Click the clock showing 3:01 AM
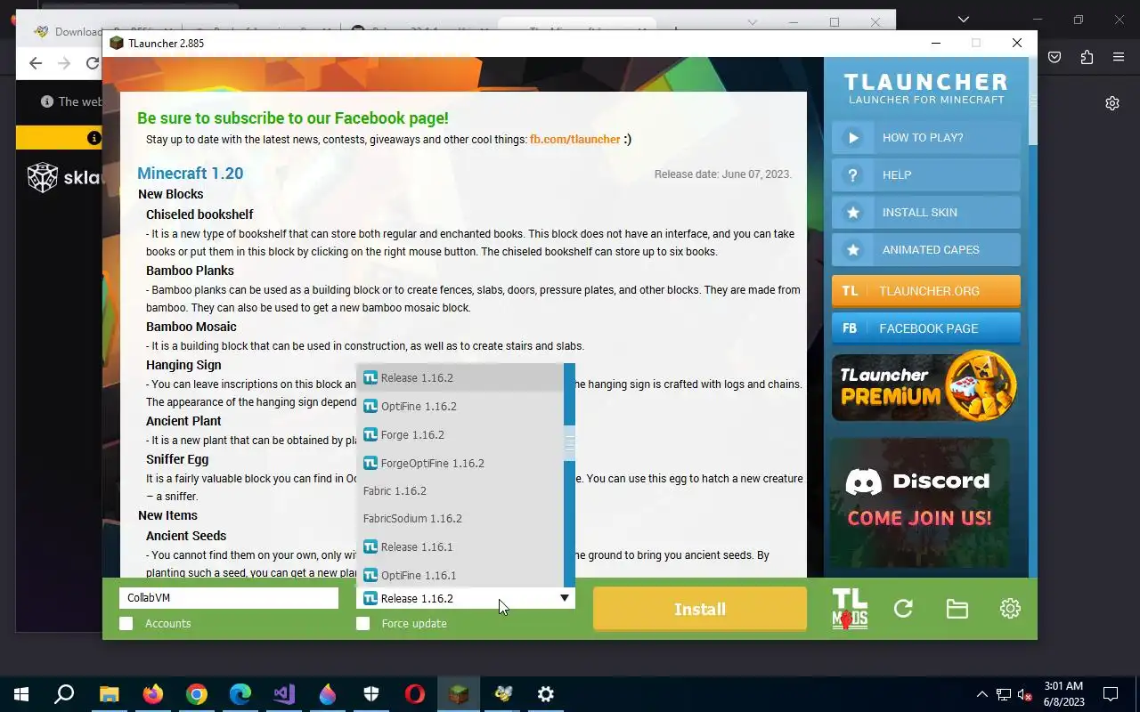The image size is (1140, 712). 1063,686
